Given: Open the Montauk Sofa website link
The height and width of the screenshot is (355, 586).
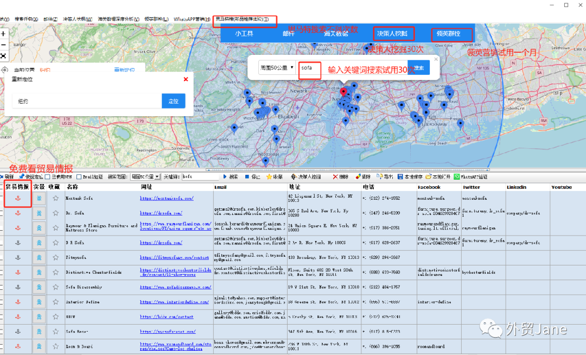Looking at the screenshot, I should pos(167,199).
